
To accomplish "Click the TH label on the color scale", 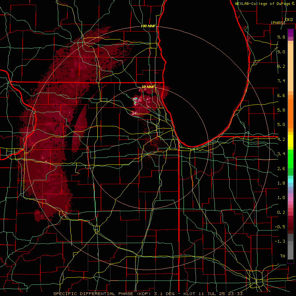I will coord(283,256).
